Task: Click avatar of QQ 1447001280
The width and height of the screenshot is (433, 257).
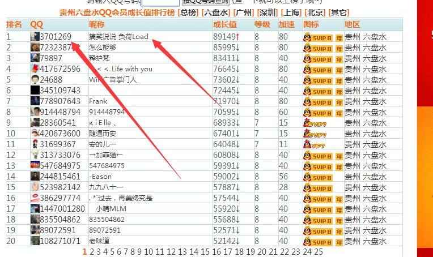Action: (x=35, y=208)
